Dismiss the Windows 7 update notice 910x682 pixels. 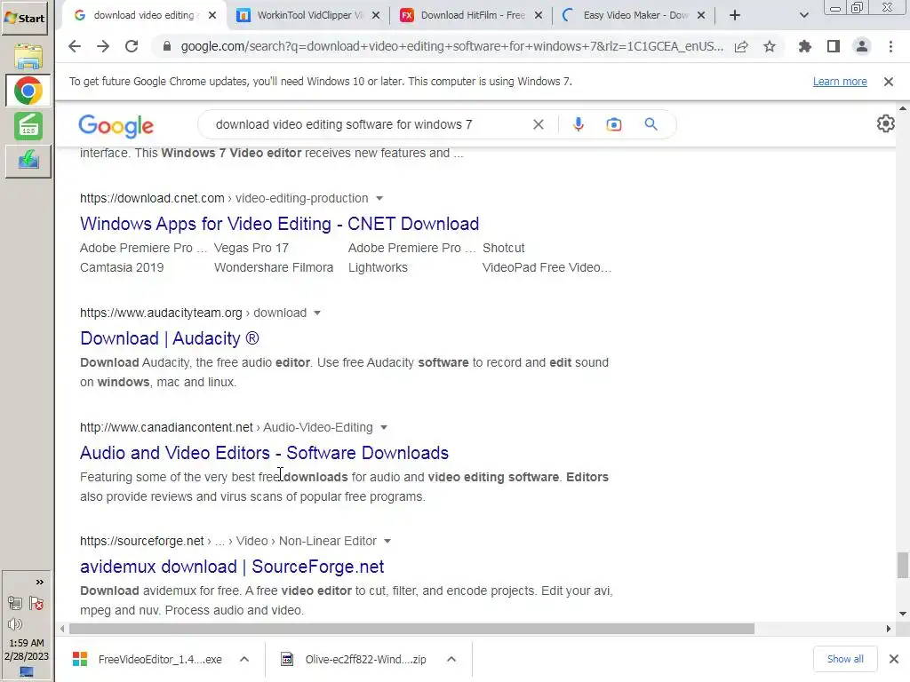point(889,82)
